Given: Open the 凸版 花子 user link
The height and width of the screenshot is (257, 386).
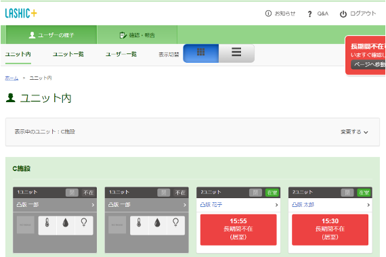Looking at the screenshot, I should (x=211, y=205).
